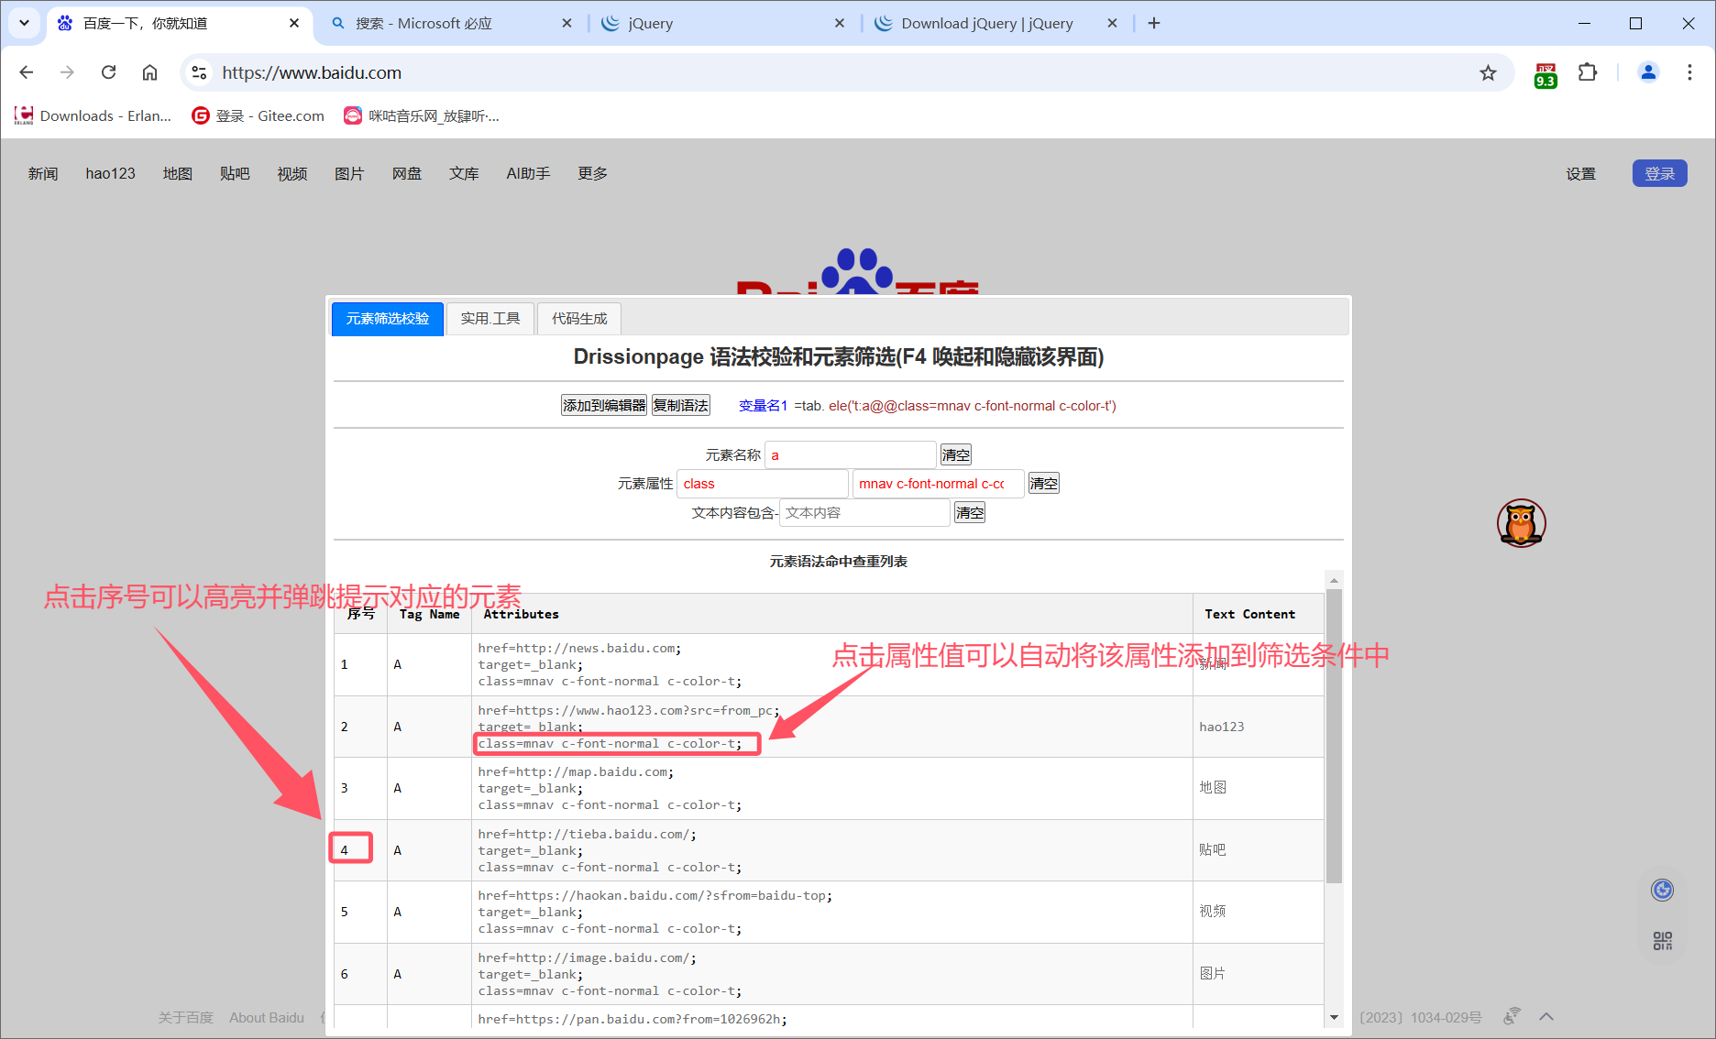Open the Downloads - Erlang bookmark
This screenshot has width=1716, height=1039.
[x=93, y=115]
